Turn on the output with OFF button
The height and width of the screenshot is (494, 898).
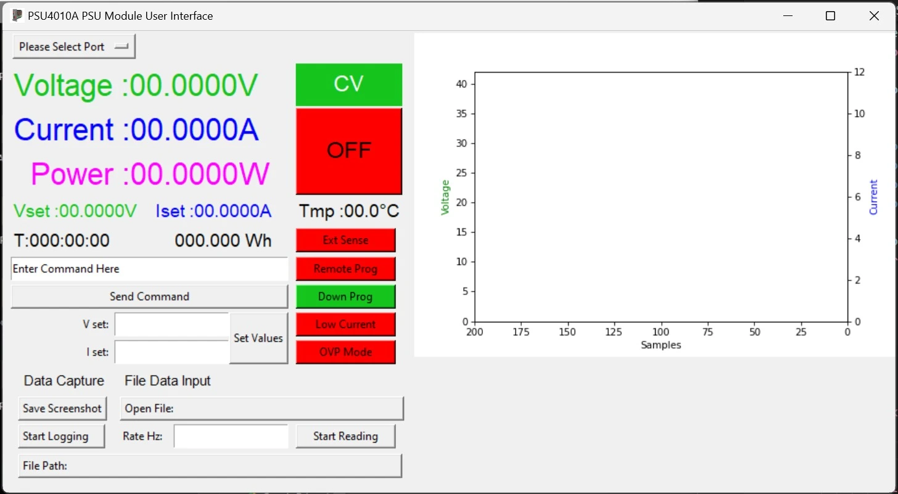pyautogui.click(x=348, y=150)
